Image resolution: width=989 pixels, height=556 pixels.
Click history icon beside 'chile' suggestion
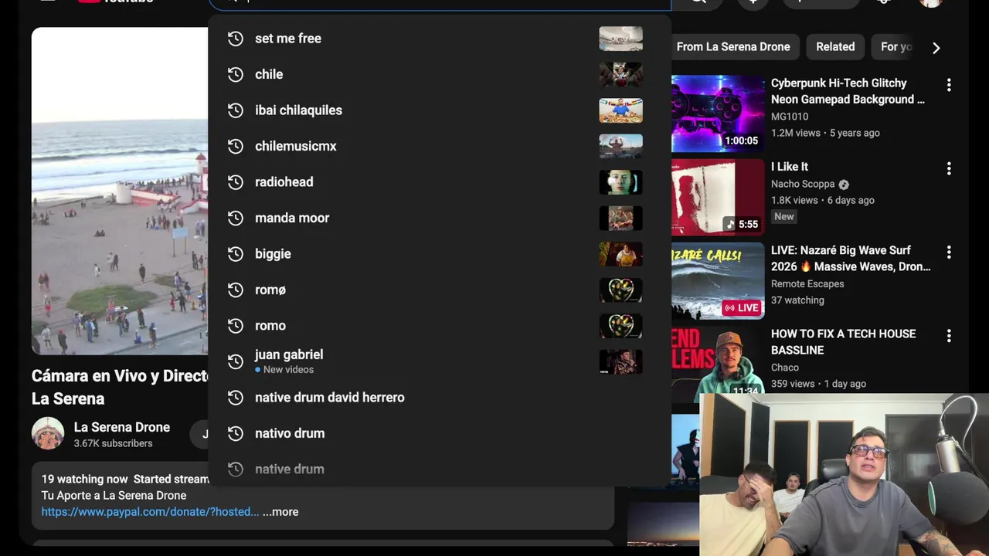point(236,74)
